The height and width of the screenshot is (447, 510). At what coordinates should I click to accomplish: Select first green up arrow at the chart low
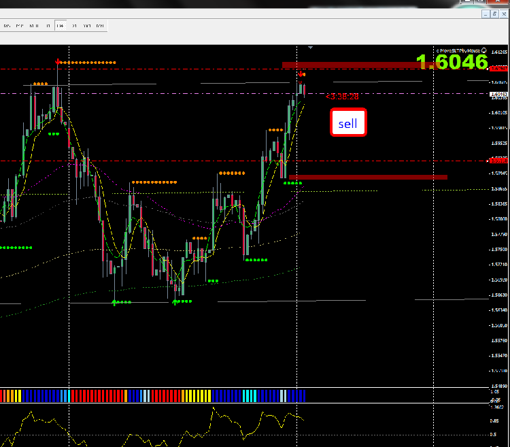[114, 303]
